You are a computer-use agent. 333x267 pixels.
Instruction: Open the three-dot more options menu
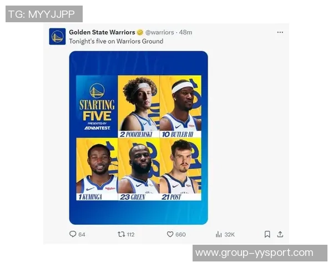coord(280,32)
